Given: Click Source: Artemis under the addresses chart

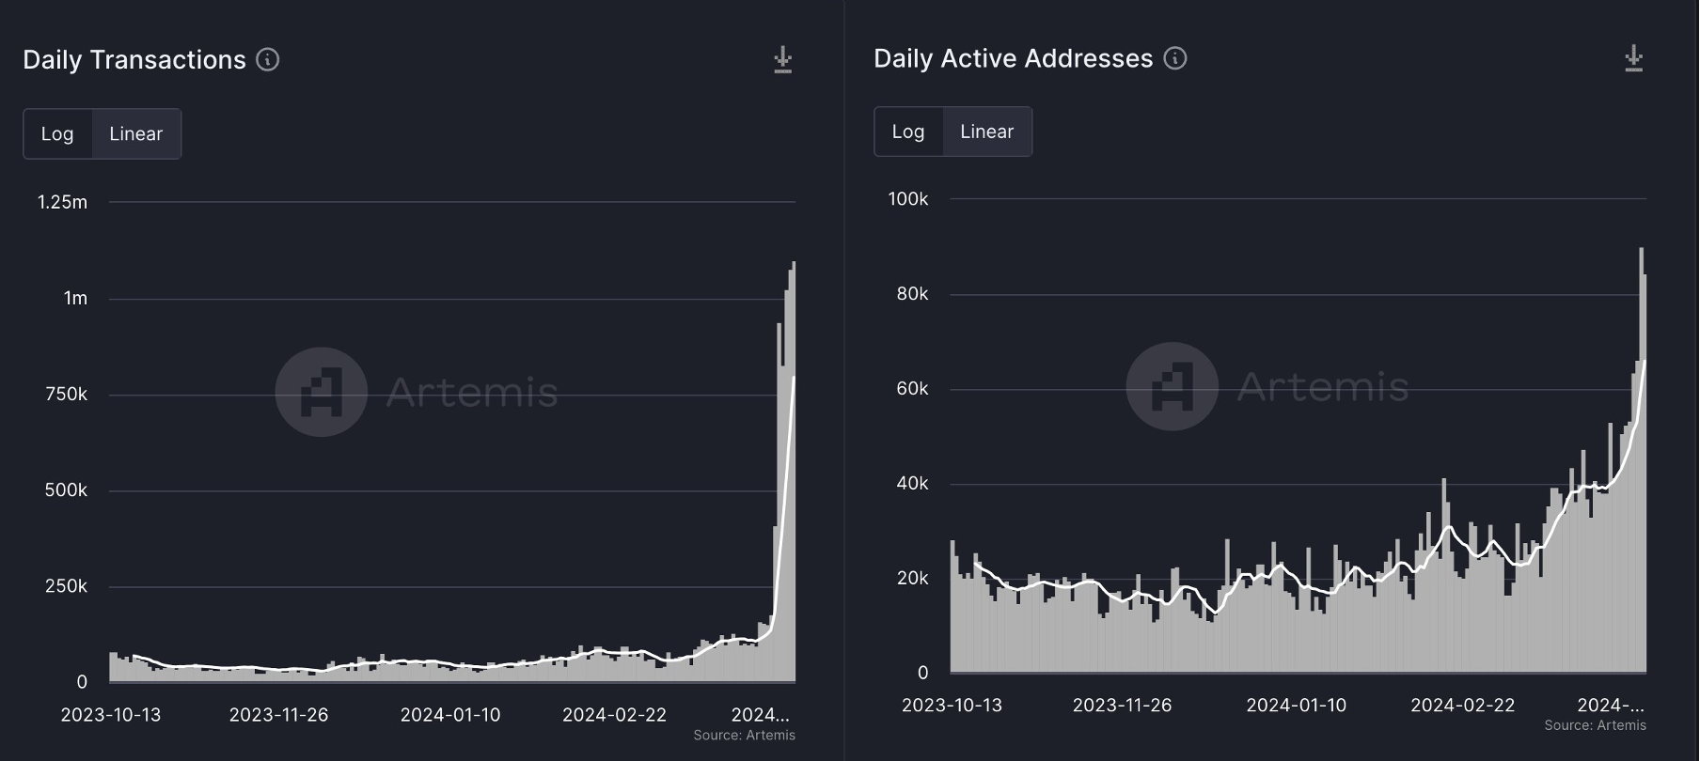Looking at the screenshot, I should click(1596, 725).
